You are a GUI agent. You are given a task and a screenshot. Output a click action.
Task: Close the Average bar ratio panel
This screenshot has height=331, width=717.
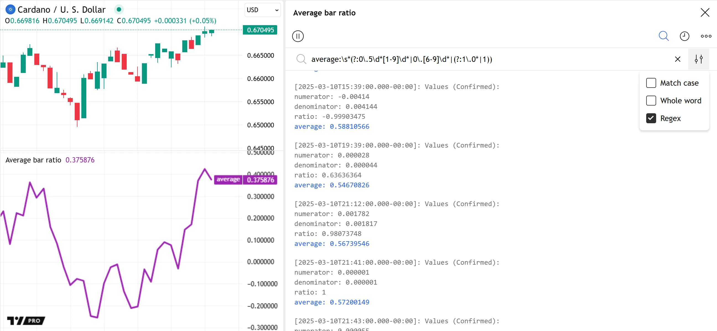tap(705, 12)
